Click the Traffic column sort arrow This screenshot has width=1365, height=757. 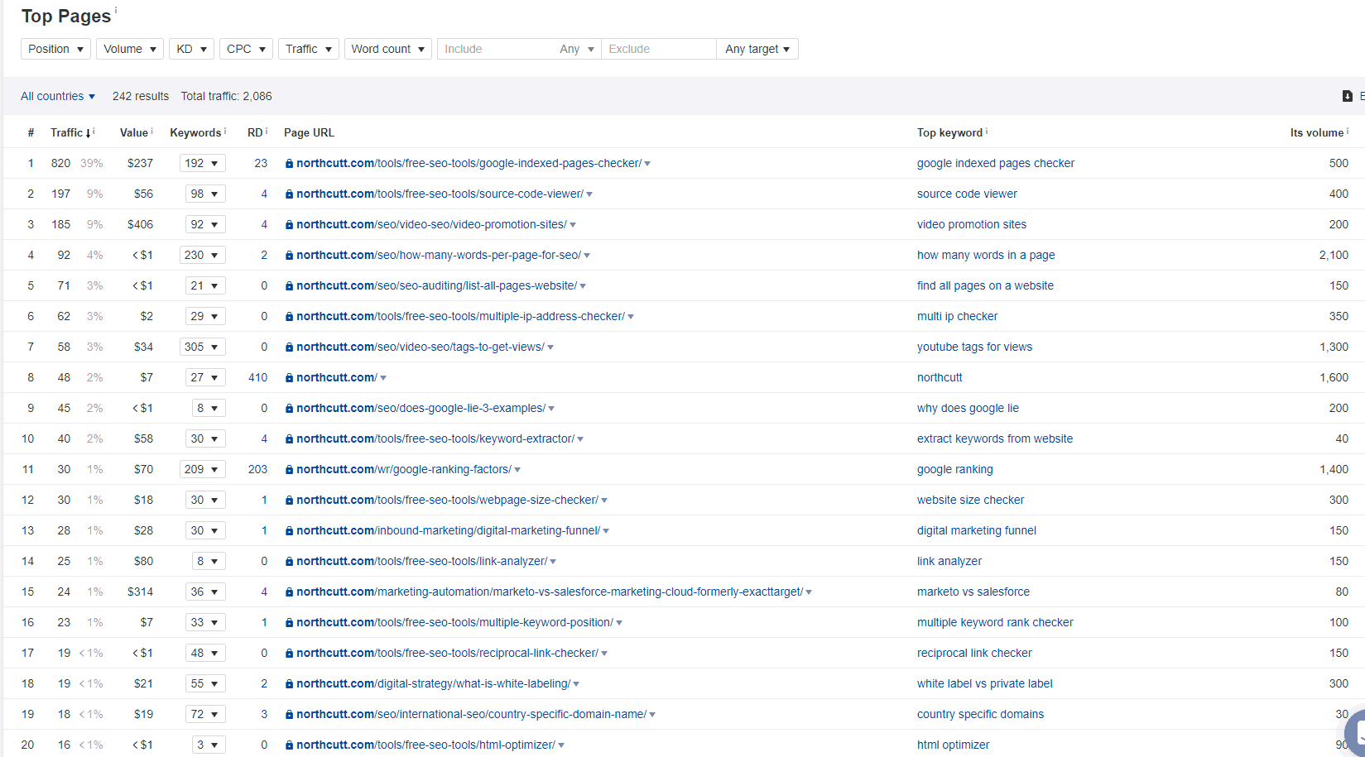coord(89,132)
